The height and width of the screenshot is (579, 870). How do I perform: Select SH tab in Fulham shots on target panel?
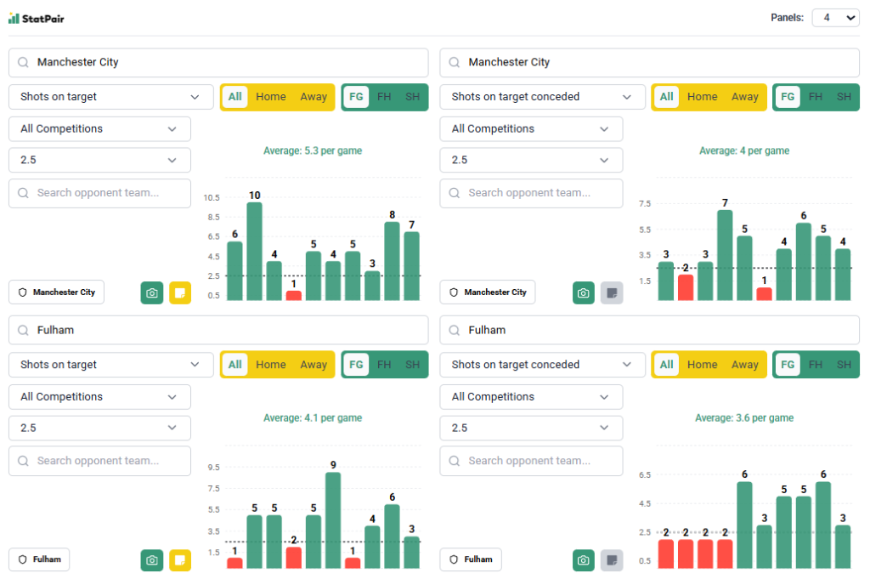pyautogui.click(x=412, y=365)
